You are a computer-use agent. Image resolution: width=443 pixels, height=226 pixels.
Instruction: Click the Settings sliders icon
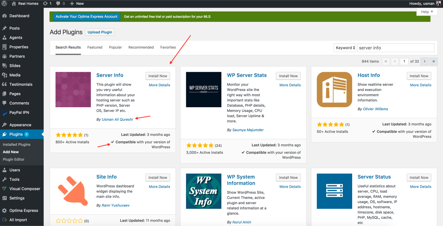tap(4, 198)
